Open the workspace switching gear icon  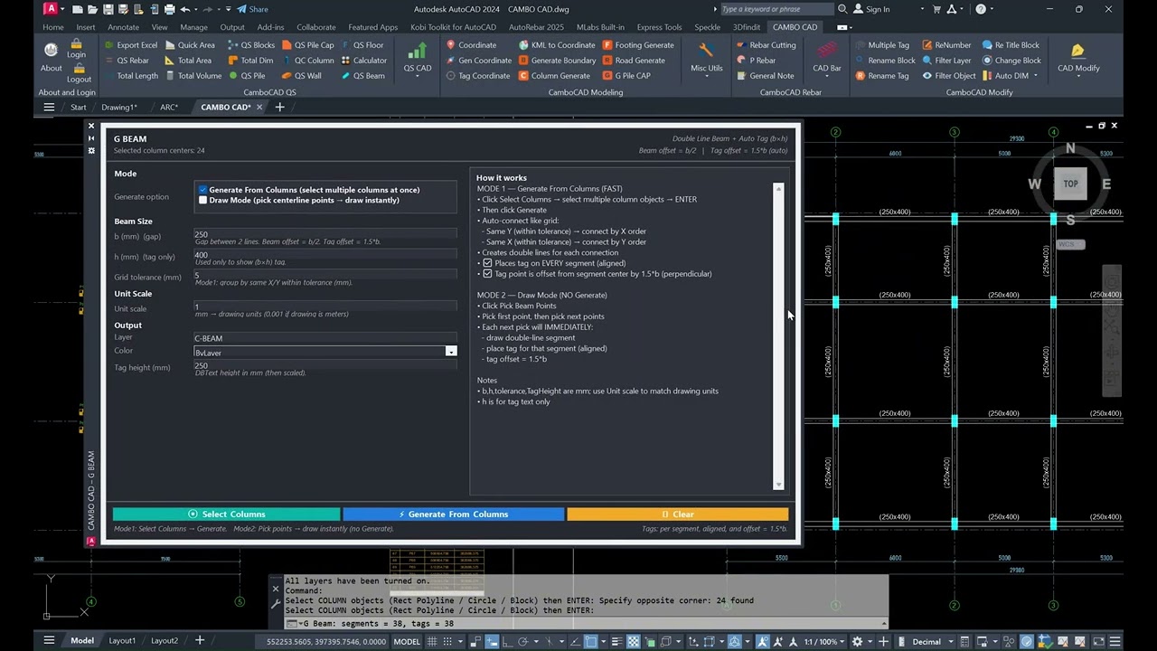[x=857, y=642]
